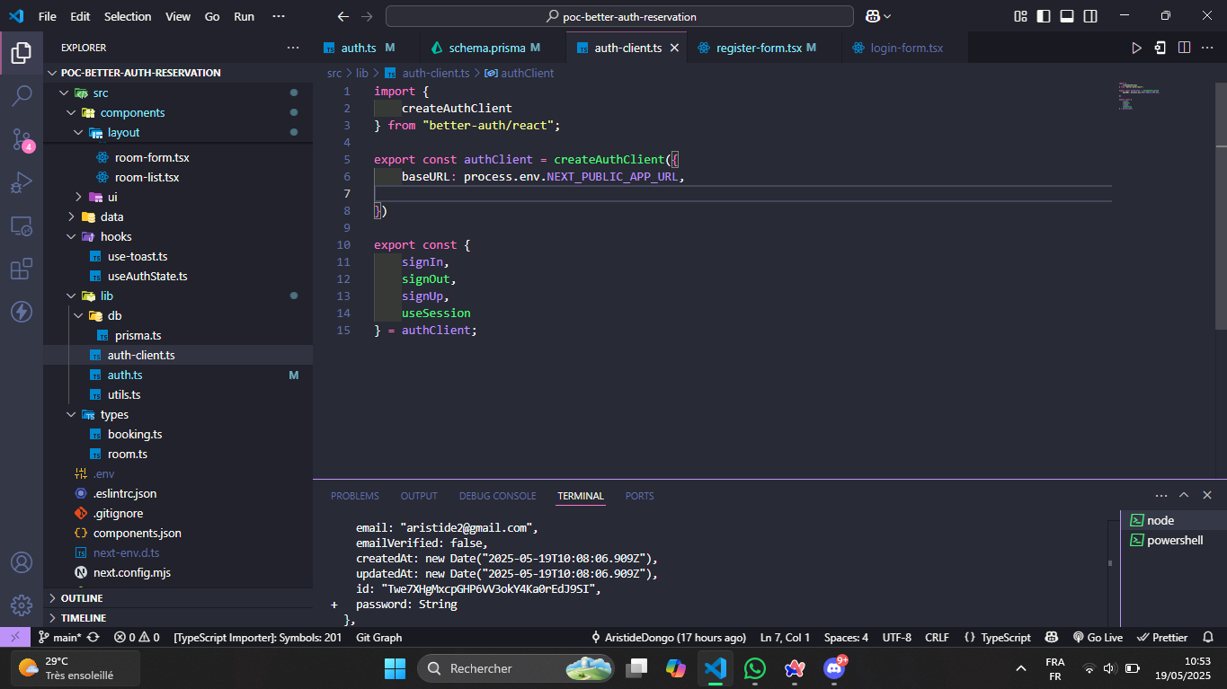Open Source Control view with 4 changes
Screen dimensions: 1227x689
(22, 139)
